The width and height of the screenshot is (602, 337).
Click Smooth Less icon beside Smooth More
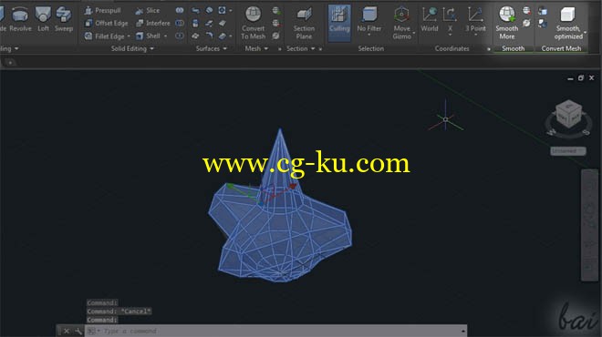coord(527,10)
